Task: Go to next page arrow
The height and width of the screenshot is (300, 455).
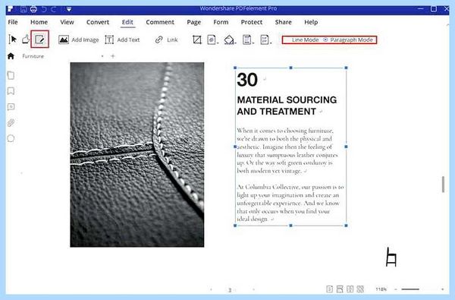Action: click(253, 289)
